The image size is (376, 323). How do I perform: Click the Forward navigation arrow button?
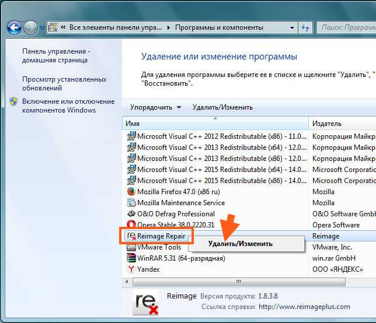pyautogui.click(x=31, y=28)
